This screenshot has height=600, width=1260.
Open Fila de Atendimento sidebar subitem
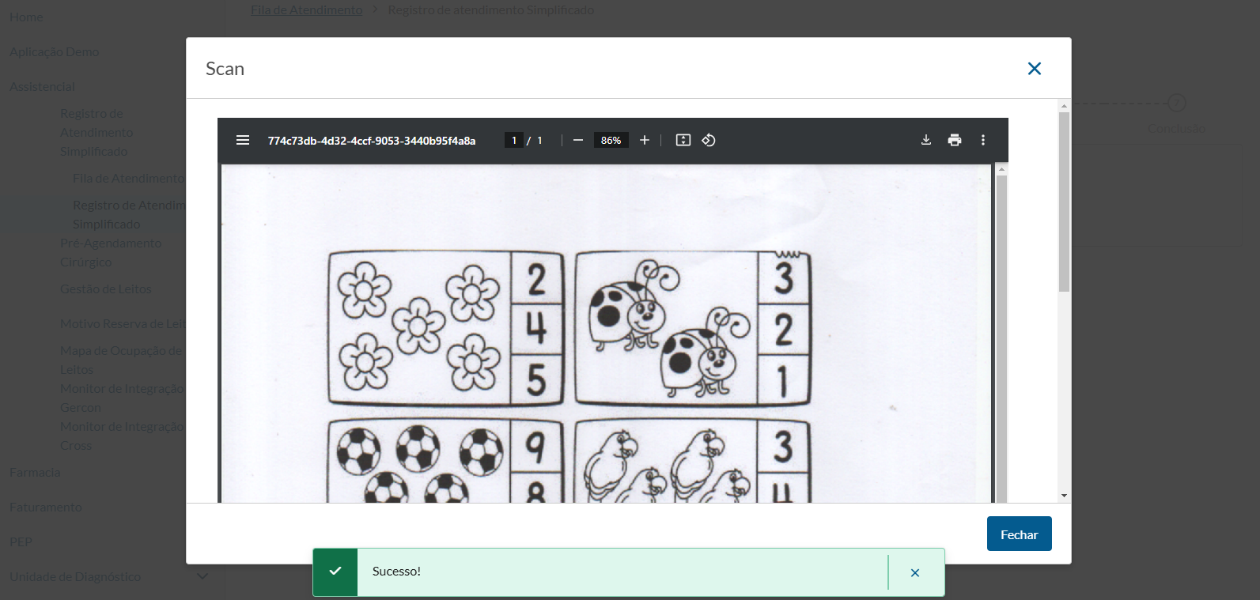(x=129, y=178)
